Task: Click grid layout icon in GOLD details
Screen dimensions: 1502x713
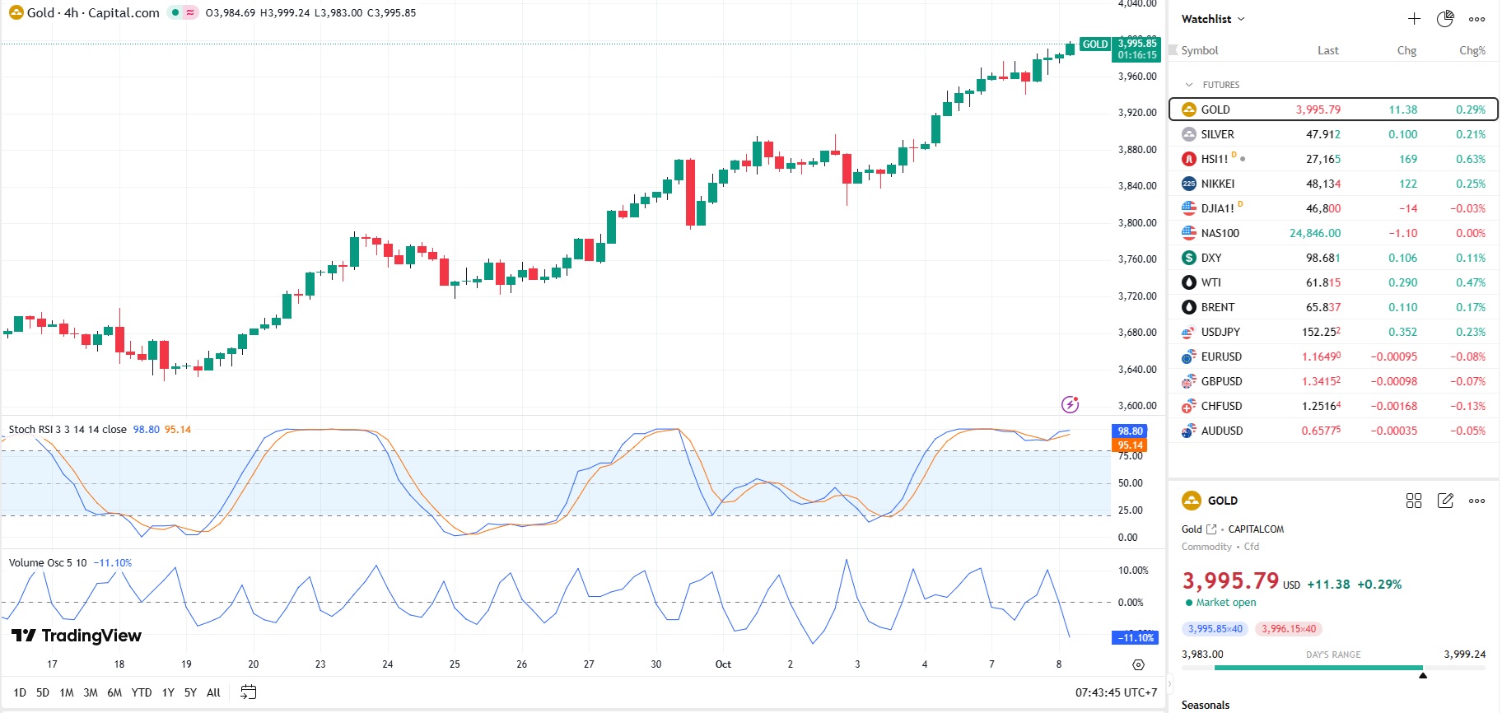Action: pyautogui.click(x=1414, y=501)
